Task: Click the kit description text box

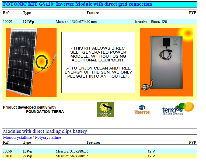Action: [98, 63]
